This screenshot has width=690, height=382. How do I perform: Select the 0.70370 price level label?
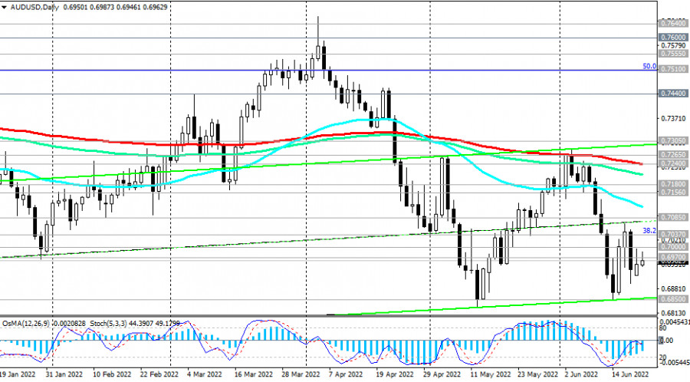click(x=673, y=234)
